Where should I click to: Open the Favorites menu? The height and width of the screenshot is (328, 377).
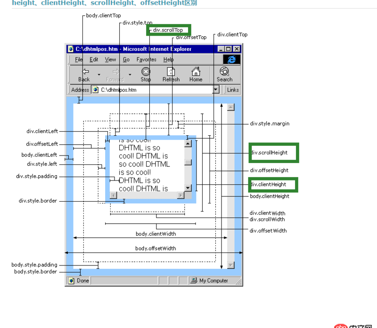click(146, 60)
